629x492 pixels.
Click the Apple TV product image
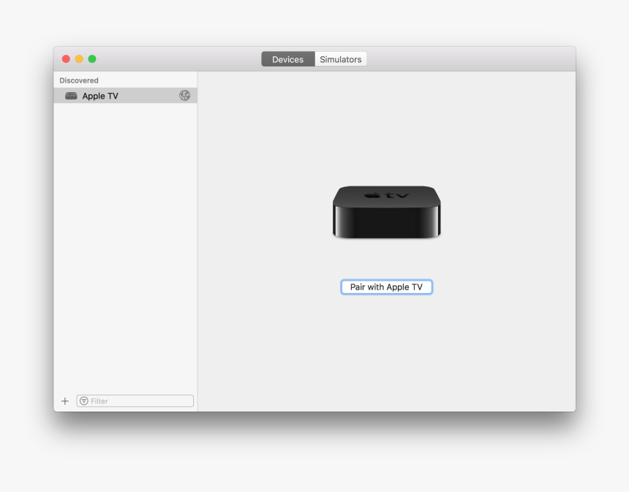point(386,212)
